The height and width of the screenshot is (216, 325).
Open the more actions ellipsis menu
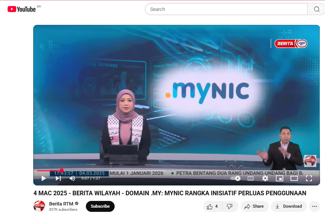314,206
